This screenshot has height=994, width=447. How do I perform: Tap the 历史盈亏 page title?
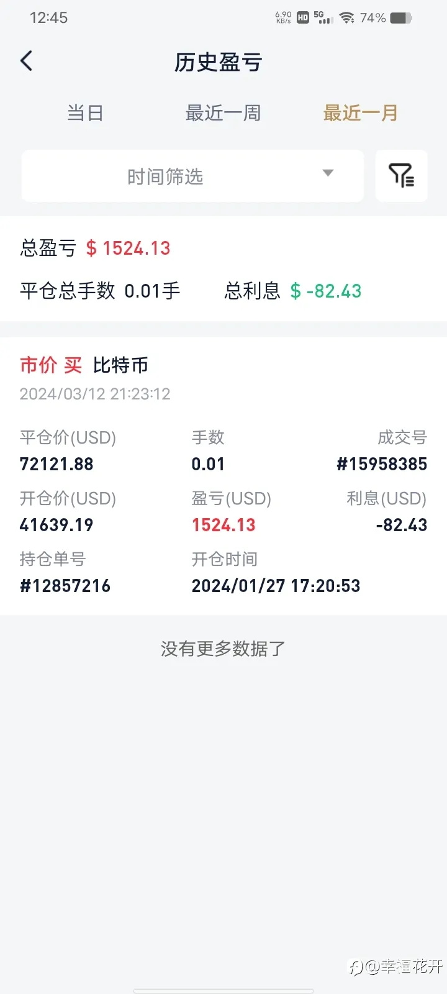pos(219,62)
